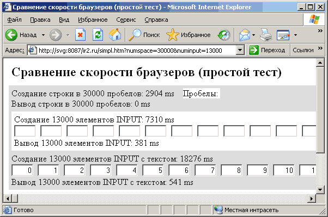
Task: Open the Файл menu
Action: pos(14,20)
